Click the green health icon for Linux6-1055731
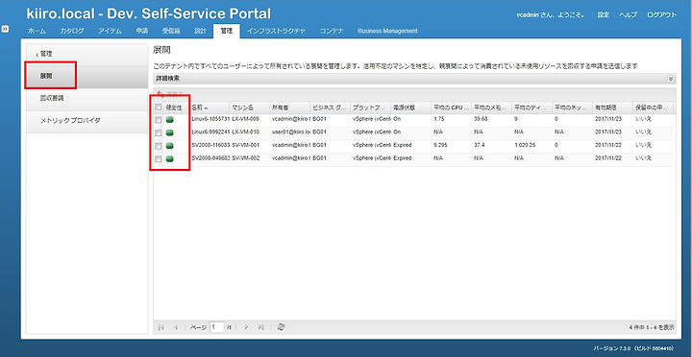 [x=169, y=120]
